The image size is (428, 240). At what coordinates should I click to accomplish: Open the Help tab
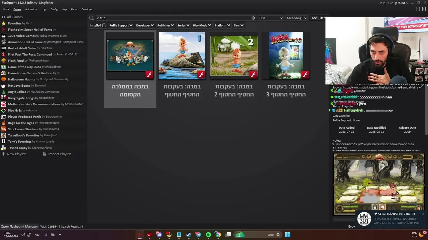point(64,9)
